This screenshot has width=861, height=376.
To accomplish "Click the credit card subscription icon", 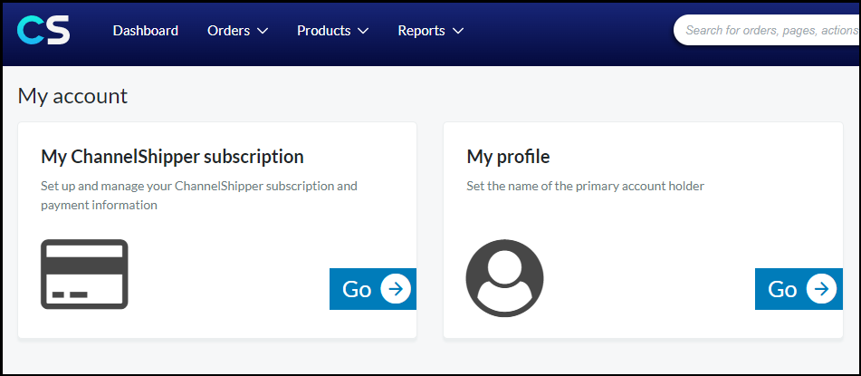I will pyautogui.click(x=84, y=274).
